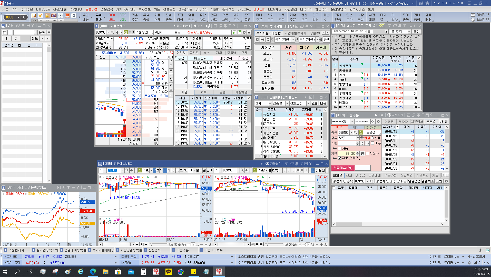The height and width of the screenshot is (277, 491).
Task: Open 전체조회 dropdown in 전일대비등락률상위
Action: click(x=308, y=103)
